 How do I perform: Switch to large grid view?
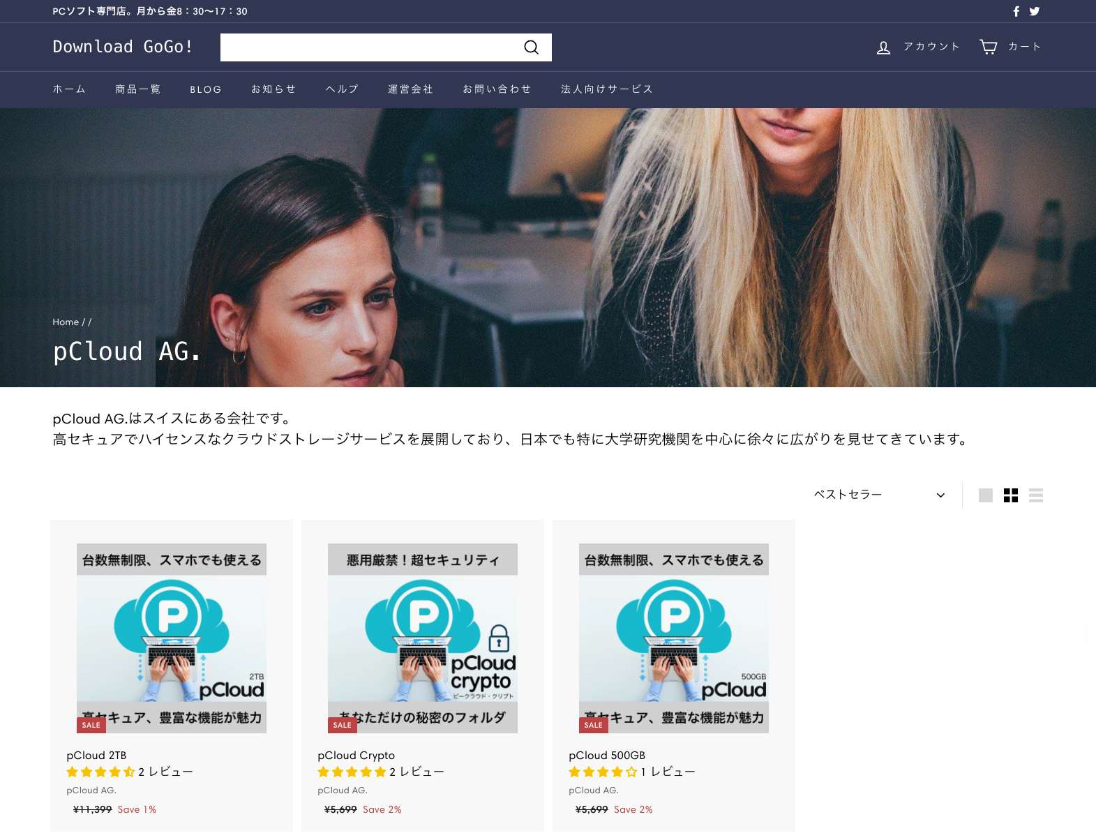click(x=986, y=495)
